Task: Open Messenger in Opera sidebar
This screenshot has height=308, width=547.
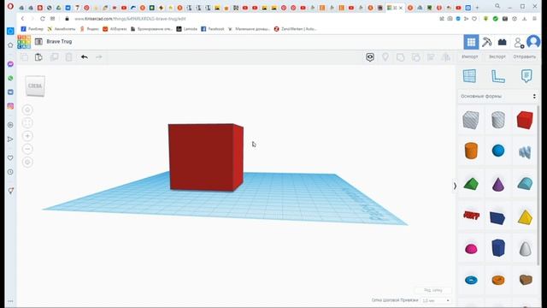Action: click(x=10, y=64)
